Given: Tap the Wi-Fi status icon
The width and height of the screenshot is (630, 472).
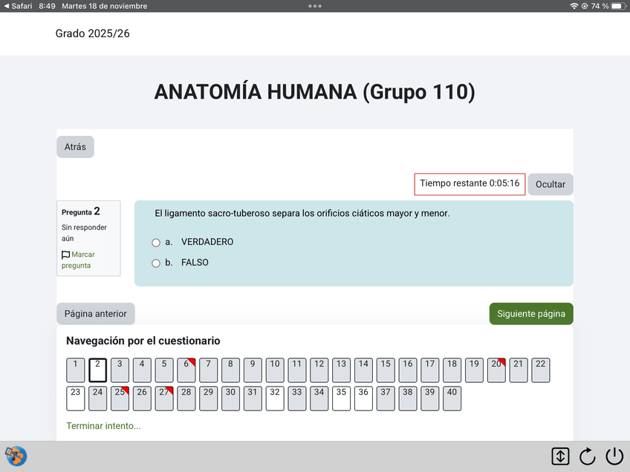Looking at the screenshot, I should pos(574,6).
